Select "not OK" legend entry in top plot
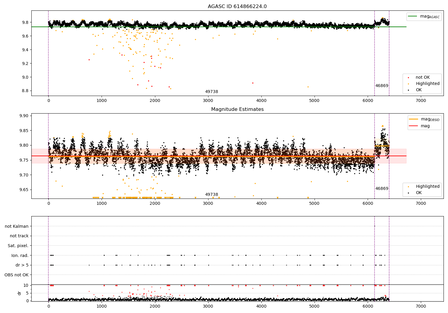Image resolution: width=448 pixels, height=313 pixels. point(423,78)
